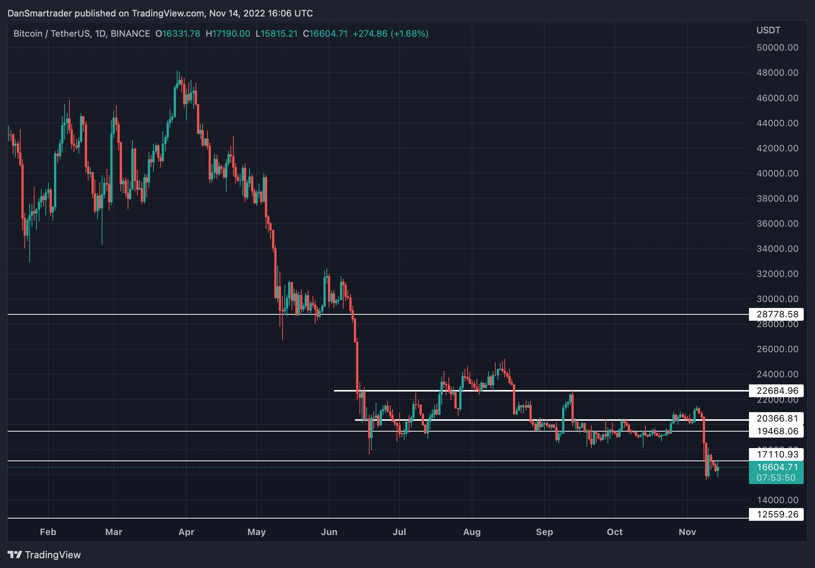This screenshot has height=568, width=815.
Task: Click the 26000.00 price axis label
Action: coord(777,349)
